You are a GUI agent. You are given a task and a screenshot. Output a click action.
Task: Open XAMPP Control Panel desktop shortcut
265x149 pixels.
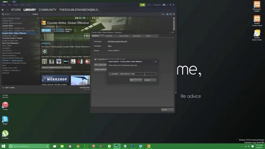pos(257,21)
